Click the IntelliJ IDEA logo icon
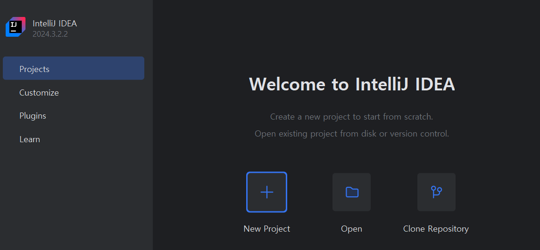This screenshot has height=250, width=540. pyautogui.click(x=16, y=27)
